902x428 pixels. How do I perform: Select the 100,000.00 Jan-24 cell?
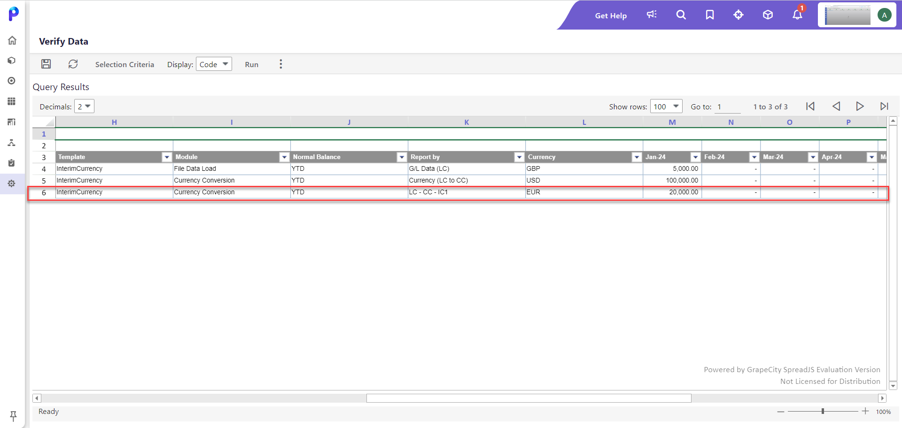(672, 181)
